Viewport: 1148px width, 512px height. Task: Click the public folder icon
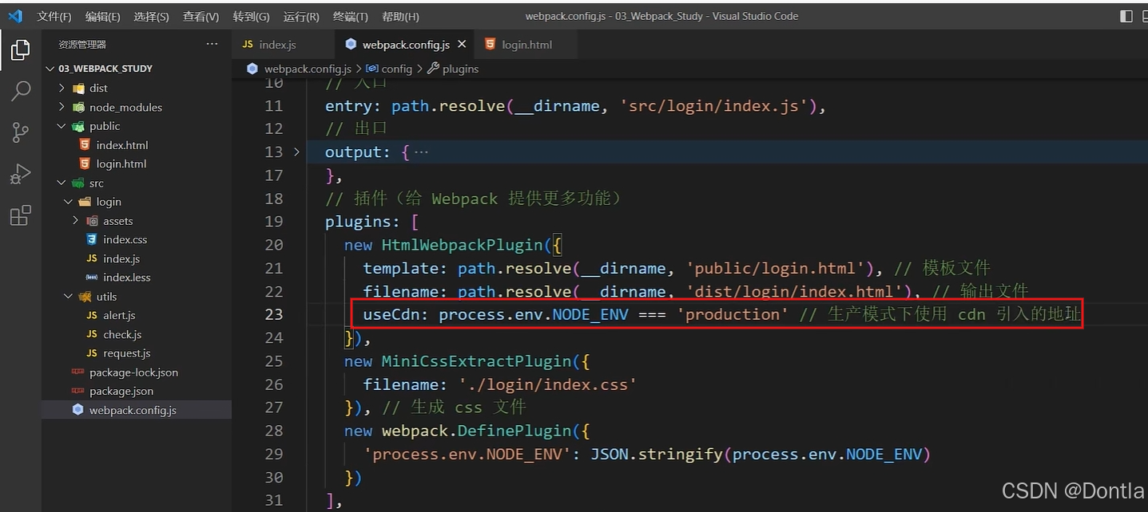(x=78, y=126)
